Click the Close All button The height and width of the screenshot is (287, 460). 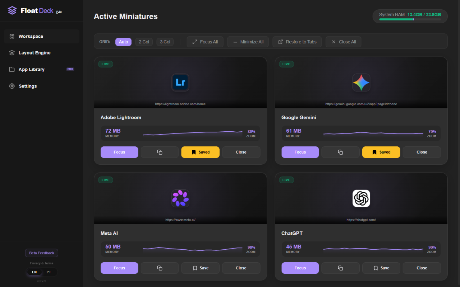coord(344,42)
